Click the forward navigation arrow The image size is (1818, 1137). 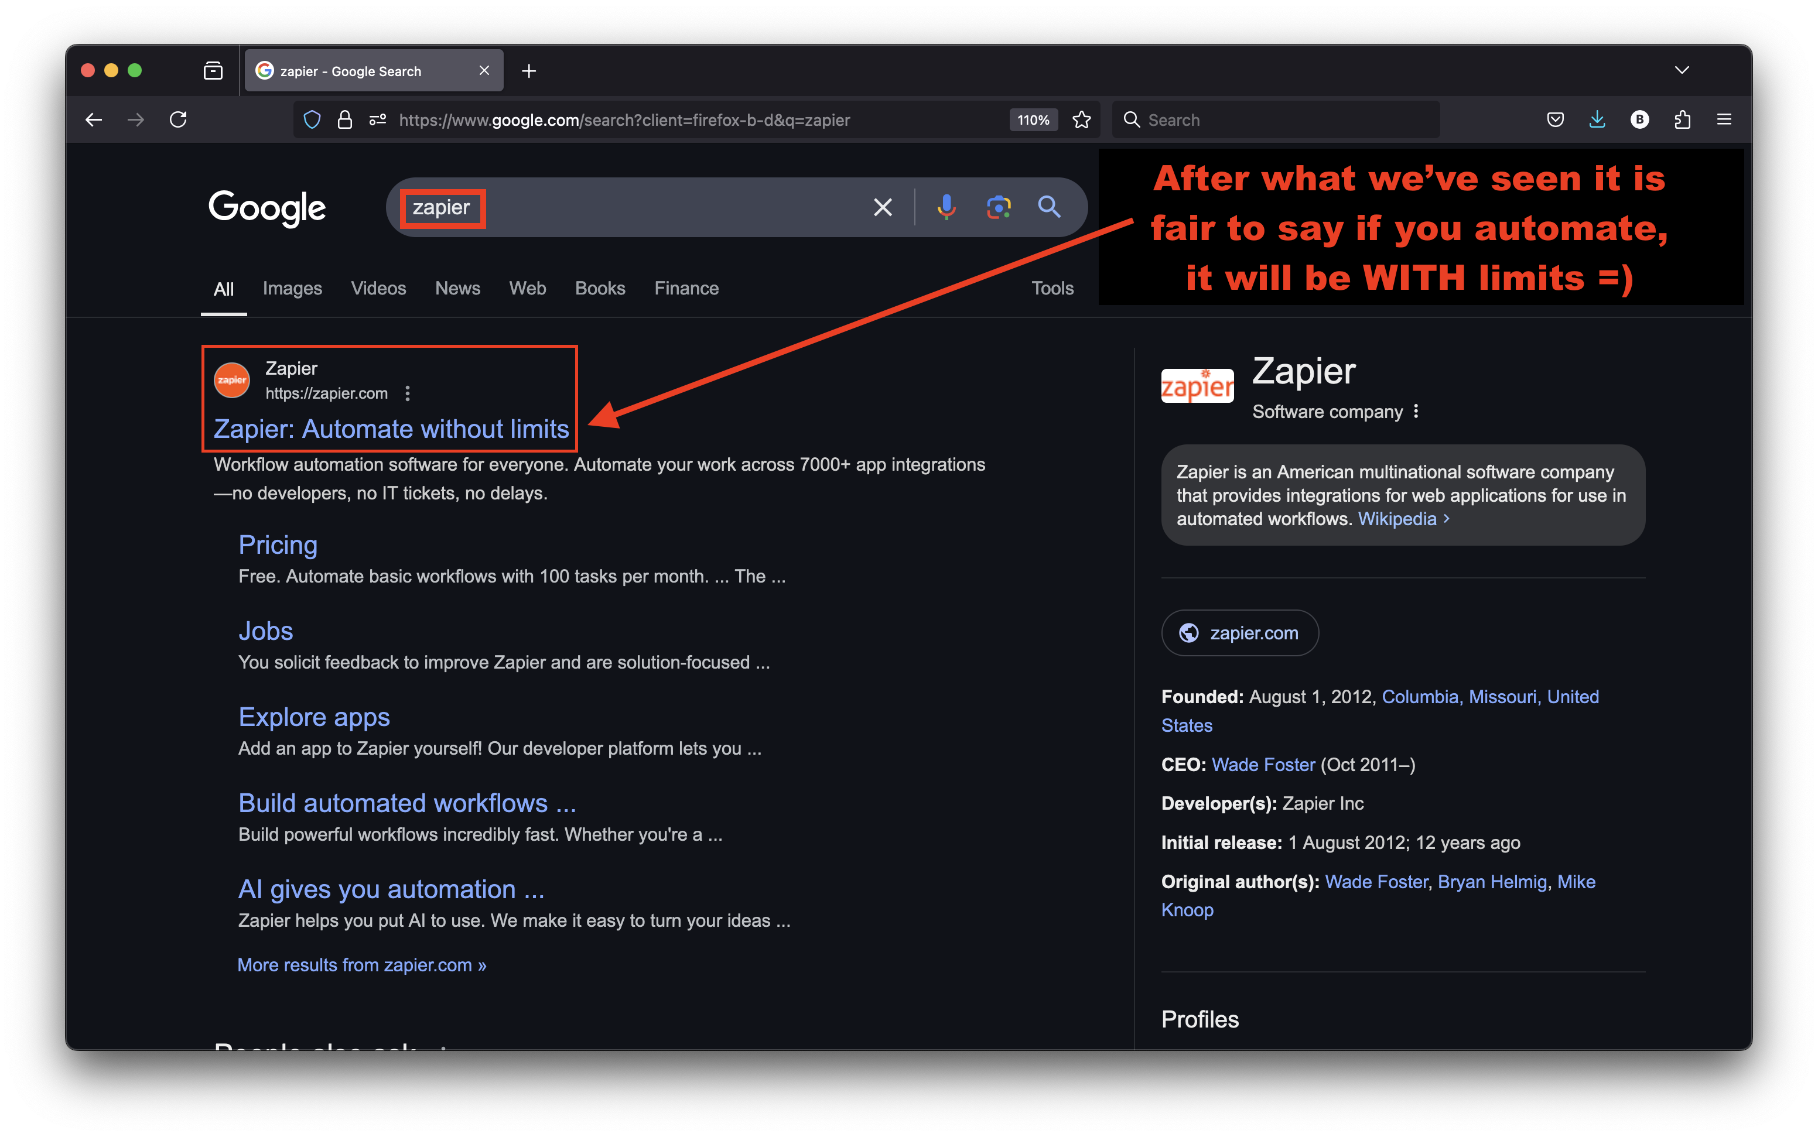point(135,119)
